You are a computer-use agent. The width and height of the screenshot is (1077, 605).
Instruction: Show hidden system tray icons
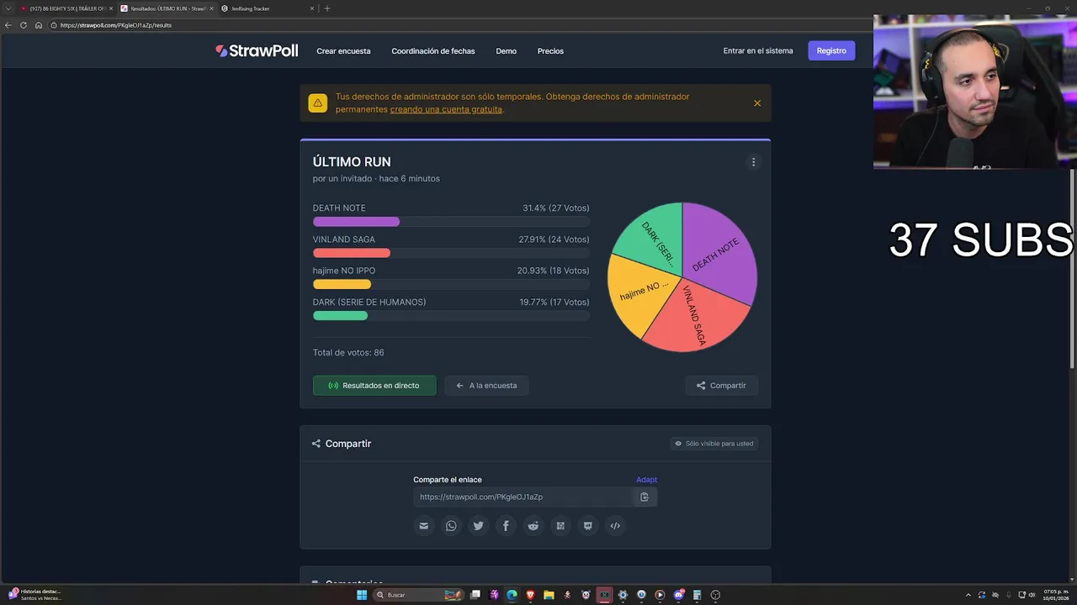(968, 595)
